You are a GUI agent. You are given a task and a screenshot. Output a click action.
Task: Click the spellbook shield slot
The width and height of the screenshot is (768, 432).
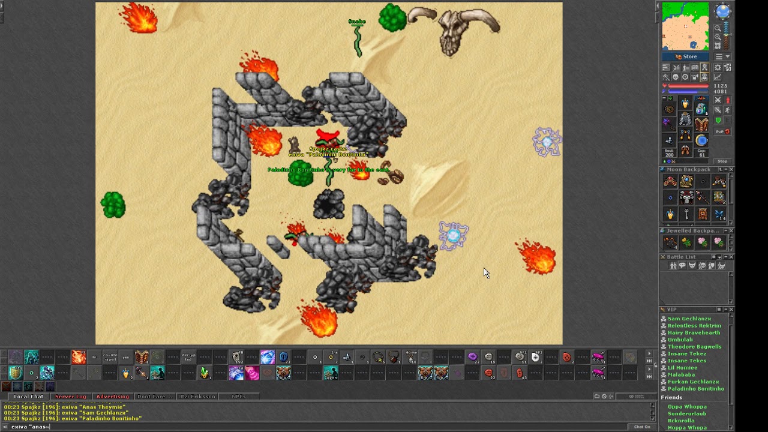(701, 124)
